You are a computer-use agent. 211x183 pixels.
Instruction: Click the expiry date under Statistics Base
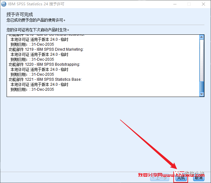pos(32,89)
